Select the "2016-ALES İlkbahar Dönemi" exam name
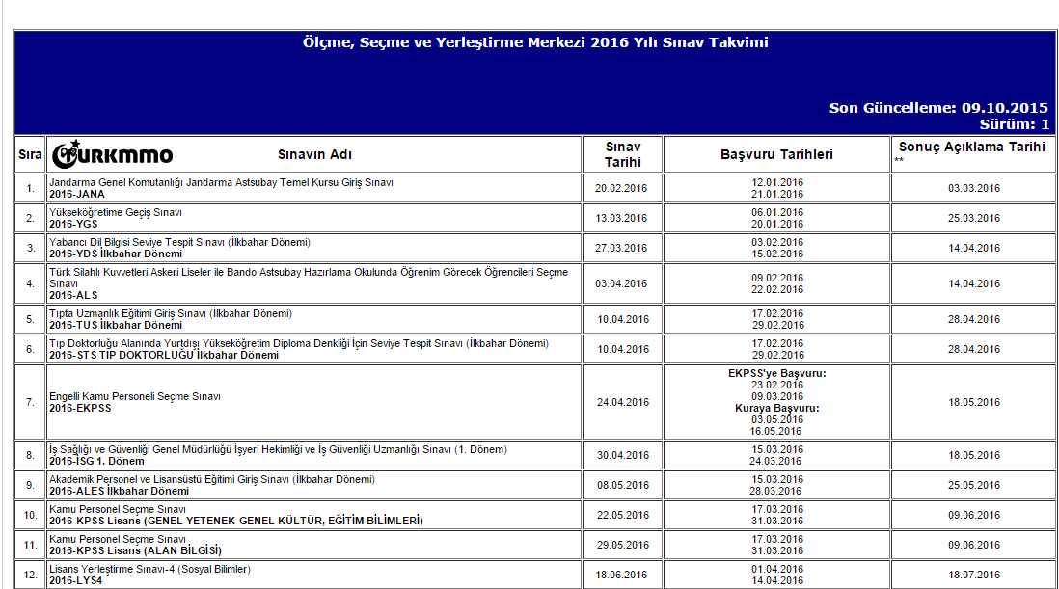1059x589 pixels. 119,492
